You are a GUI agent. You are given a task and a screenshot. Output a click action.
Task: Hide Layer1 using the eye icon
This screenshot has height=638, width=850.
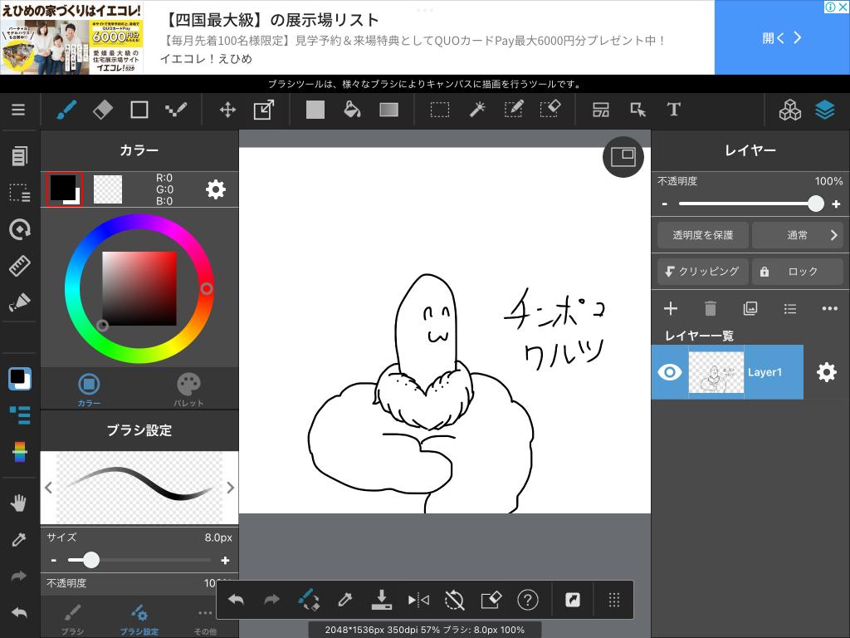[669, 372]
